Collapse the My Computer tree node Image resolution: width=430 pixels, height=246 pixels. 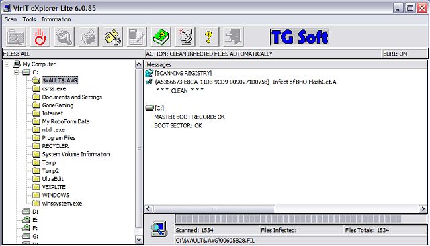coord(7,64)
